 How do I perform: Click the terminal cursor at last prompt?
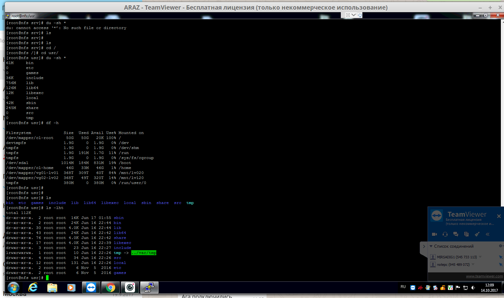(x=47, y=278)
